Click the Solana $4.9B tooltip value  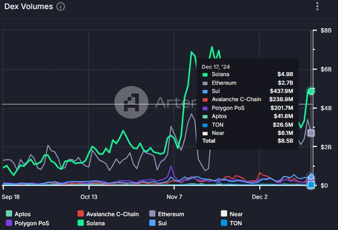pyautogui.click(x=285, y=74)
